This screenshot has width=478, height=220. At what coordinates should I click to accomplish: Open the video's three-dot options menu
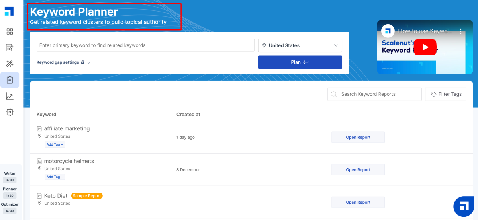coord(460,31)
